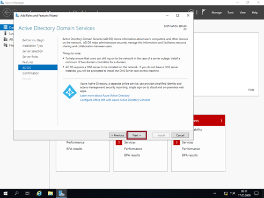Click the network tray icon

click(225, 193)
